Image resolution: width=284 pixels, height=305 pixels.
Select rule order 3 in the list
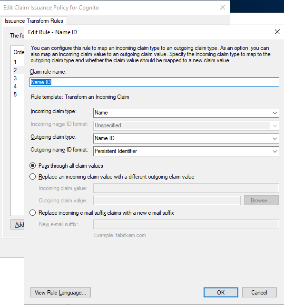click(15, 78)
